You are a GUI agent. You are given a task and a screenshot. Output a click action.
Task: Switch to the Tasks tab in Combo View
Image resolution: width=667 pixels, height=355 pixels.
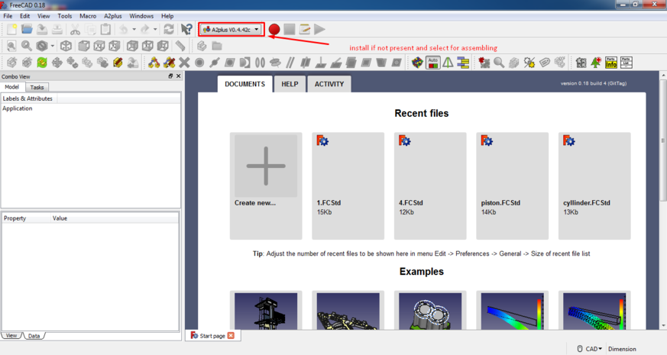37,87
